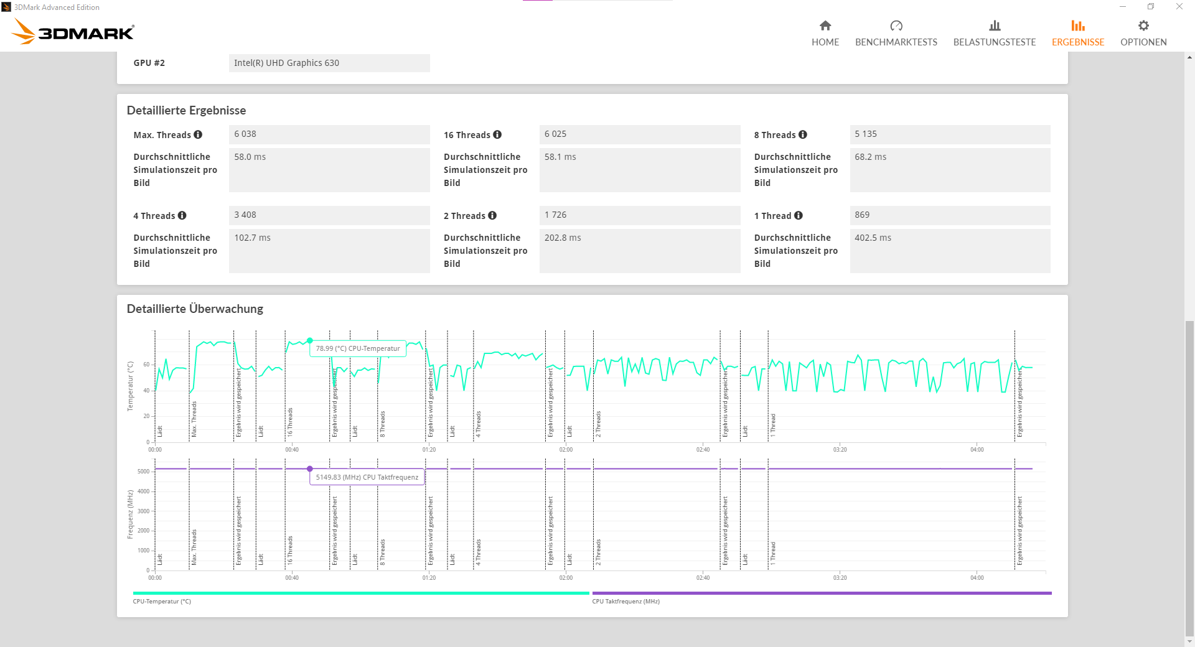Show info for 16 Threads

(x=497, y=134)
